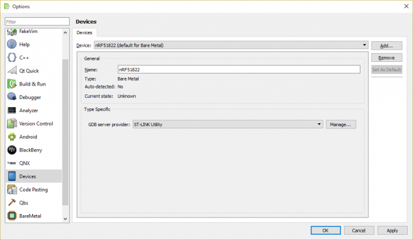Close the Options window
This screenshot has width=413, height=240.
pyautogui.click(x=406, y=6)
